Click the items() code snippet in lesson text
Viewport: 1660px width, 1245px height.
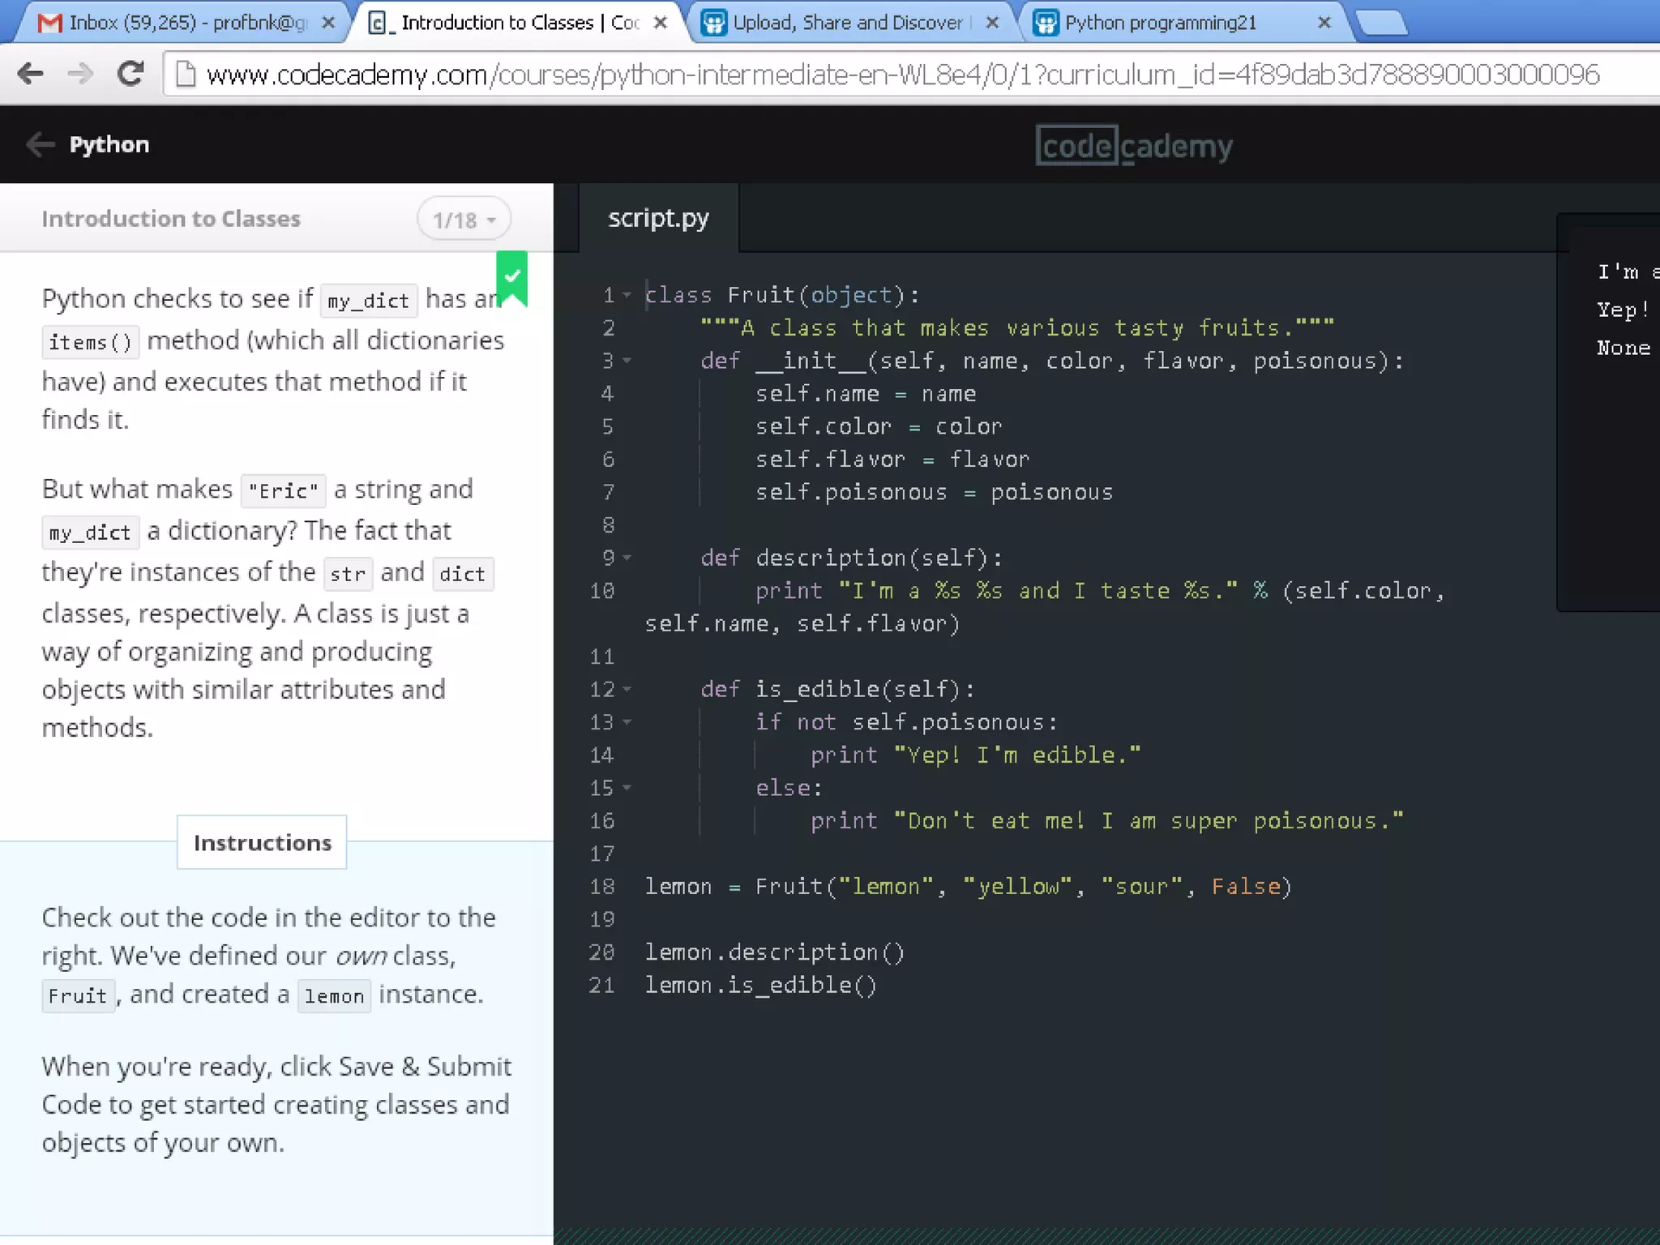click(x=90, y=342)
